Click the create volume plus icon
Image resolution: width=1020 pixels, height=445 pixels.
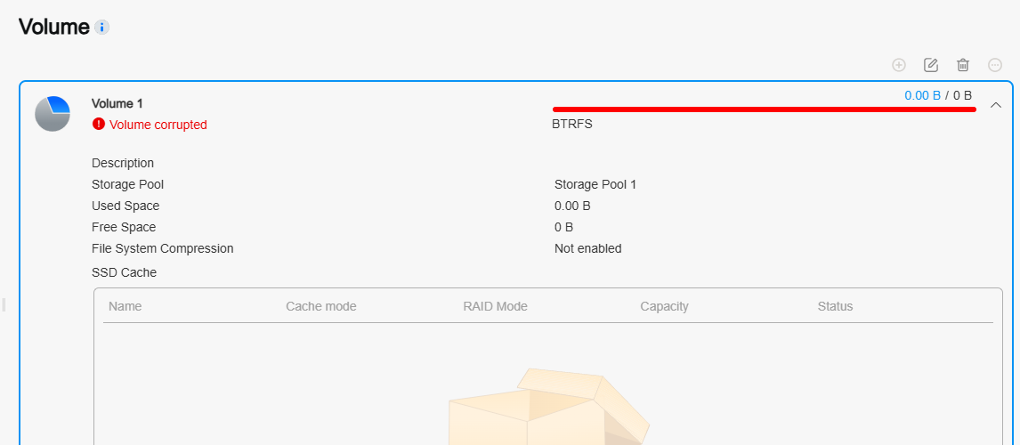(x=898, y=65)
